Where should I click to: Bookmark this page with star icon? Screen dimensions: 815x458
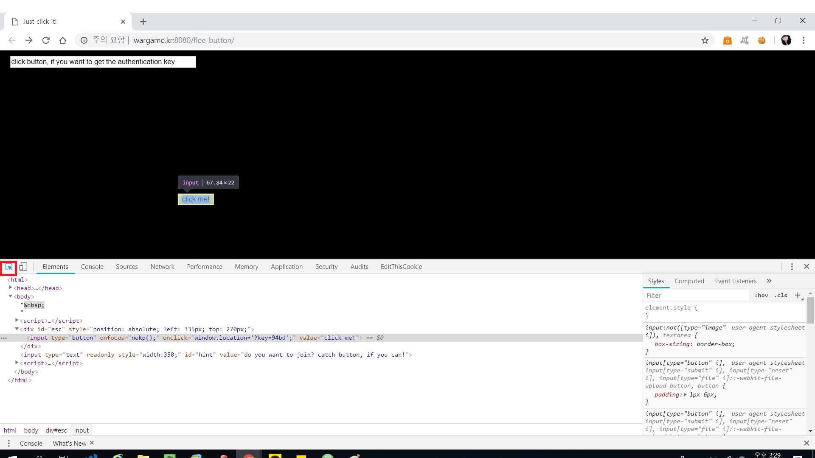[705, 40]
